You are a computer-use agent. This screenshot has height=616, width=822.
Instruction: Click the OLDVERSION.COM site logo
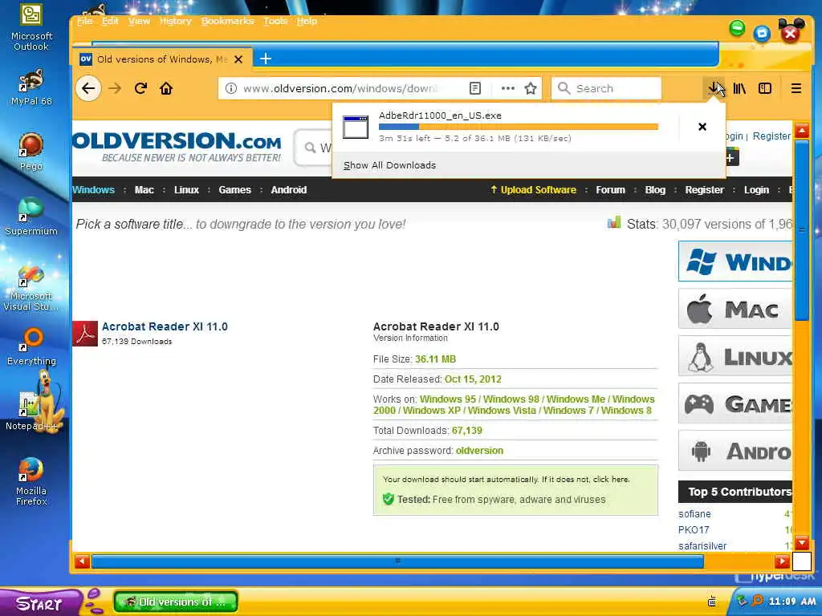(177, 147)
